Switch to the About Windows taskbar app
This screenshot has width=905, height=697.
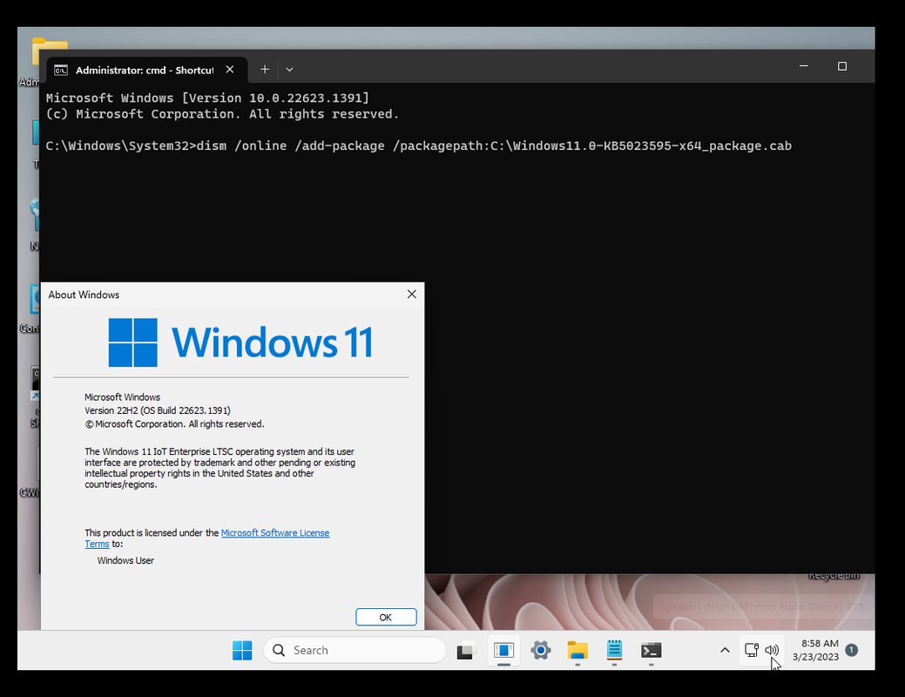[503, 650]
